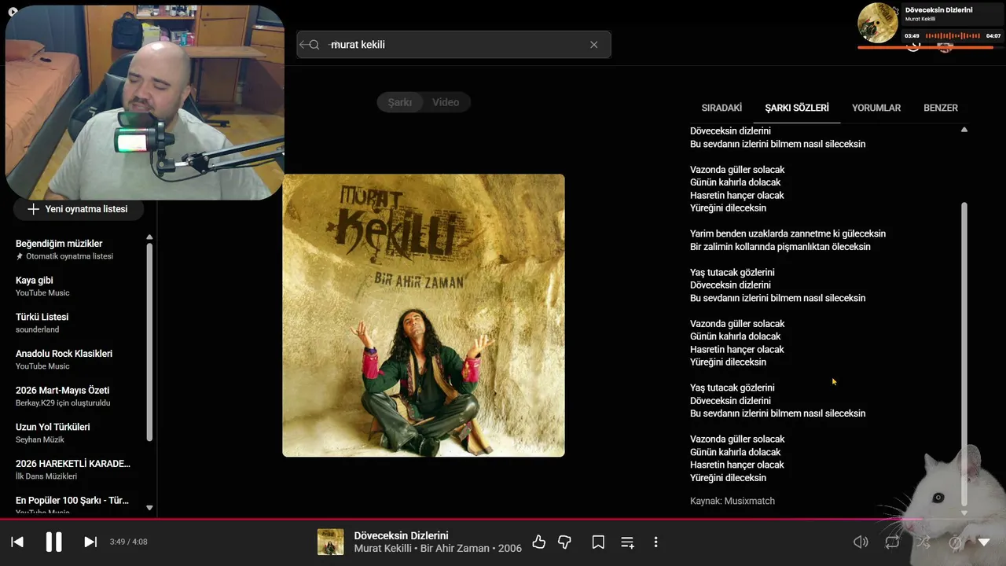Viewport: 1006px width, 566px height.
Task: Click lyric line Yarim benden uzaklarda zannetme ki güleceksin
Action: 788,233
